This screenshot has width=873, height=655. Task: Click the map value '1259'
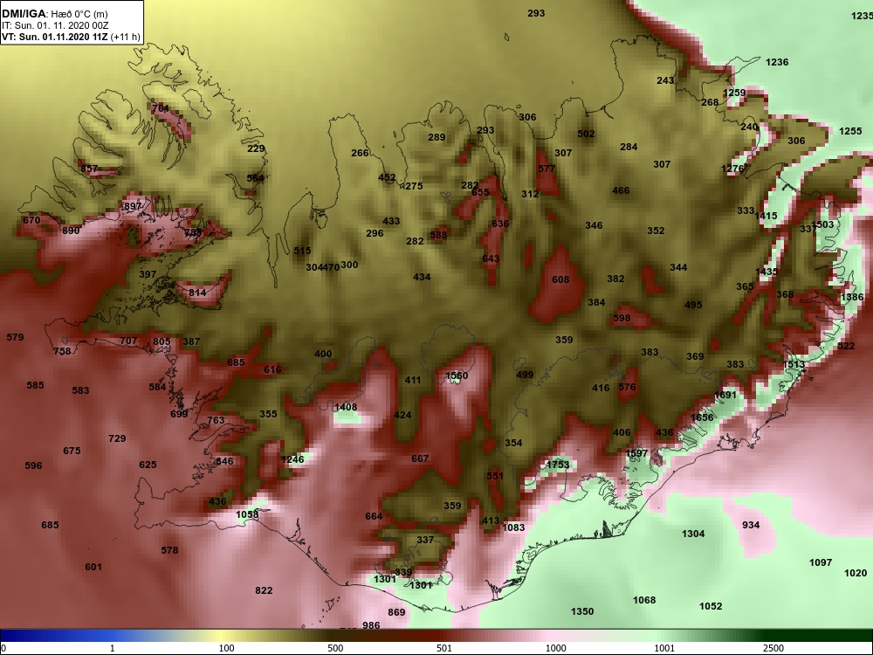734,93
